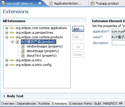Click extension icon beside org.eclipse.ui.intro.config
This screenshot has height=107, width=125.
[x=12, y=65]
